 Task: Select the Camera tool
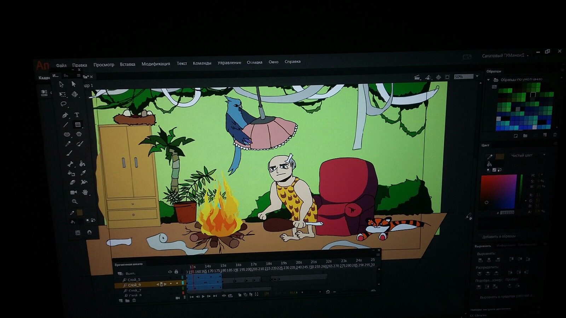[x=73, y=192]
